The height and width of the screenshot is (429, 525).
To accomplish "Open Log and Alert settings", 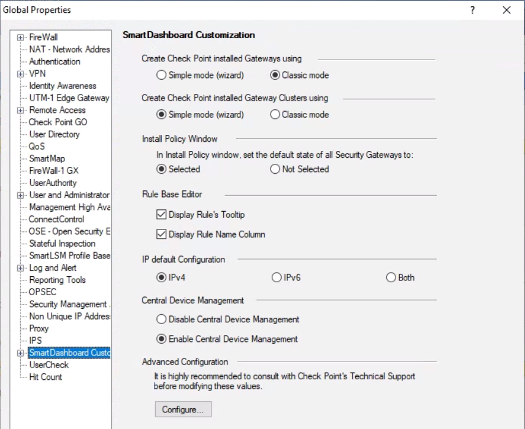I will coord(53,268).
